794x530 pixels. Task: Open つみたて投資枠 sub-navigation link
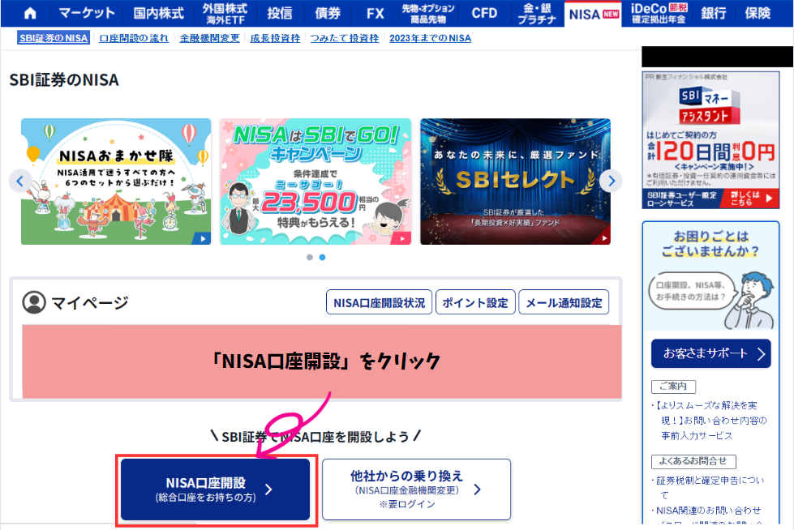pos(345,38)
